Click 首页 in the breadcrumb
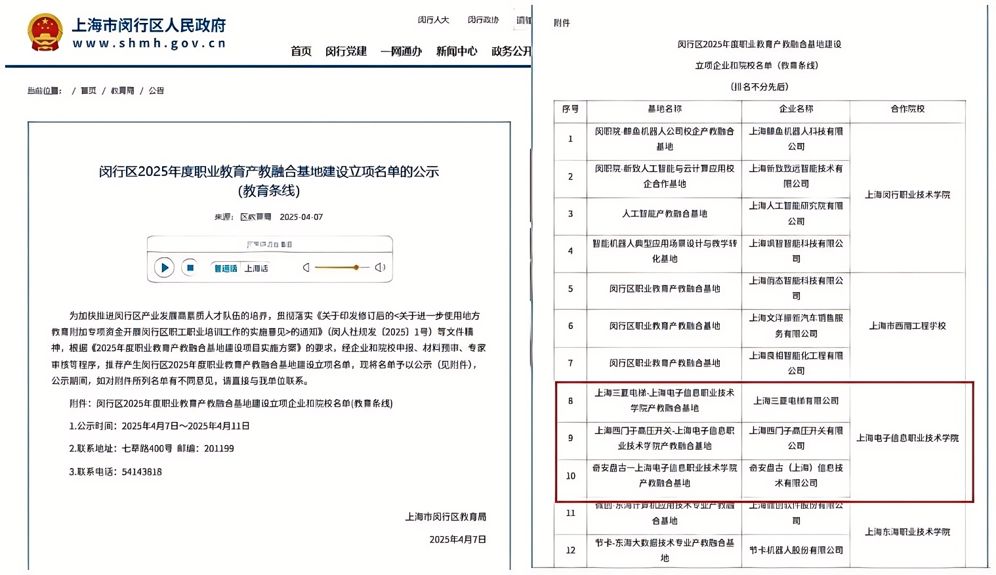996x575 pixels. pos(89,91)
